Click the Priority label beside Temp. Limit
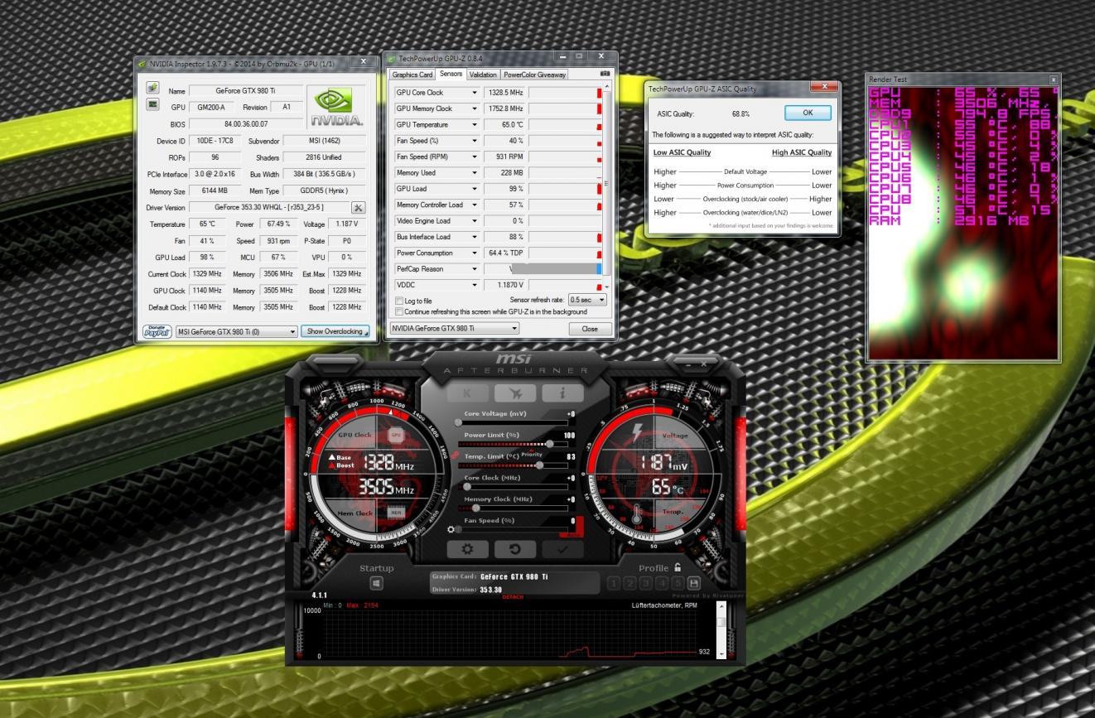 [532, 455]
